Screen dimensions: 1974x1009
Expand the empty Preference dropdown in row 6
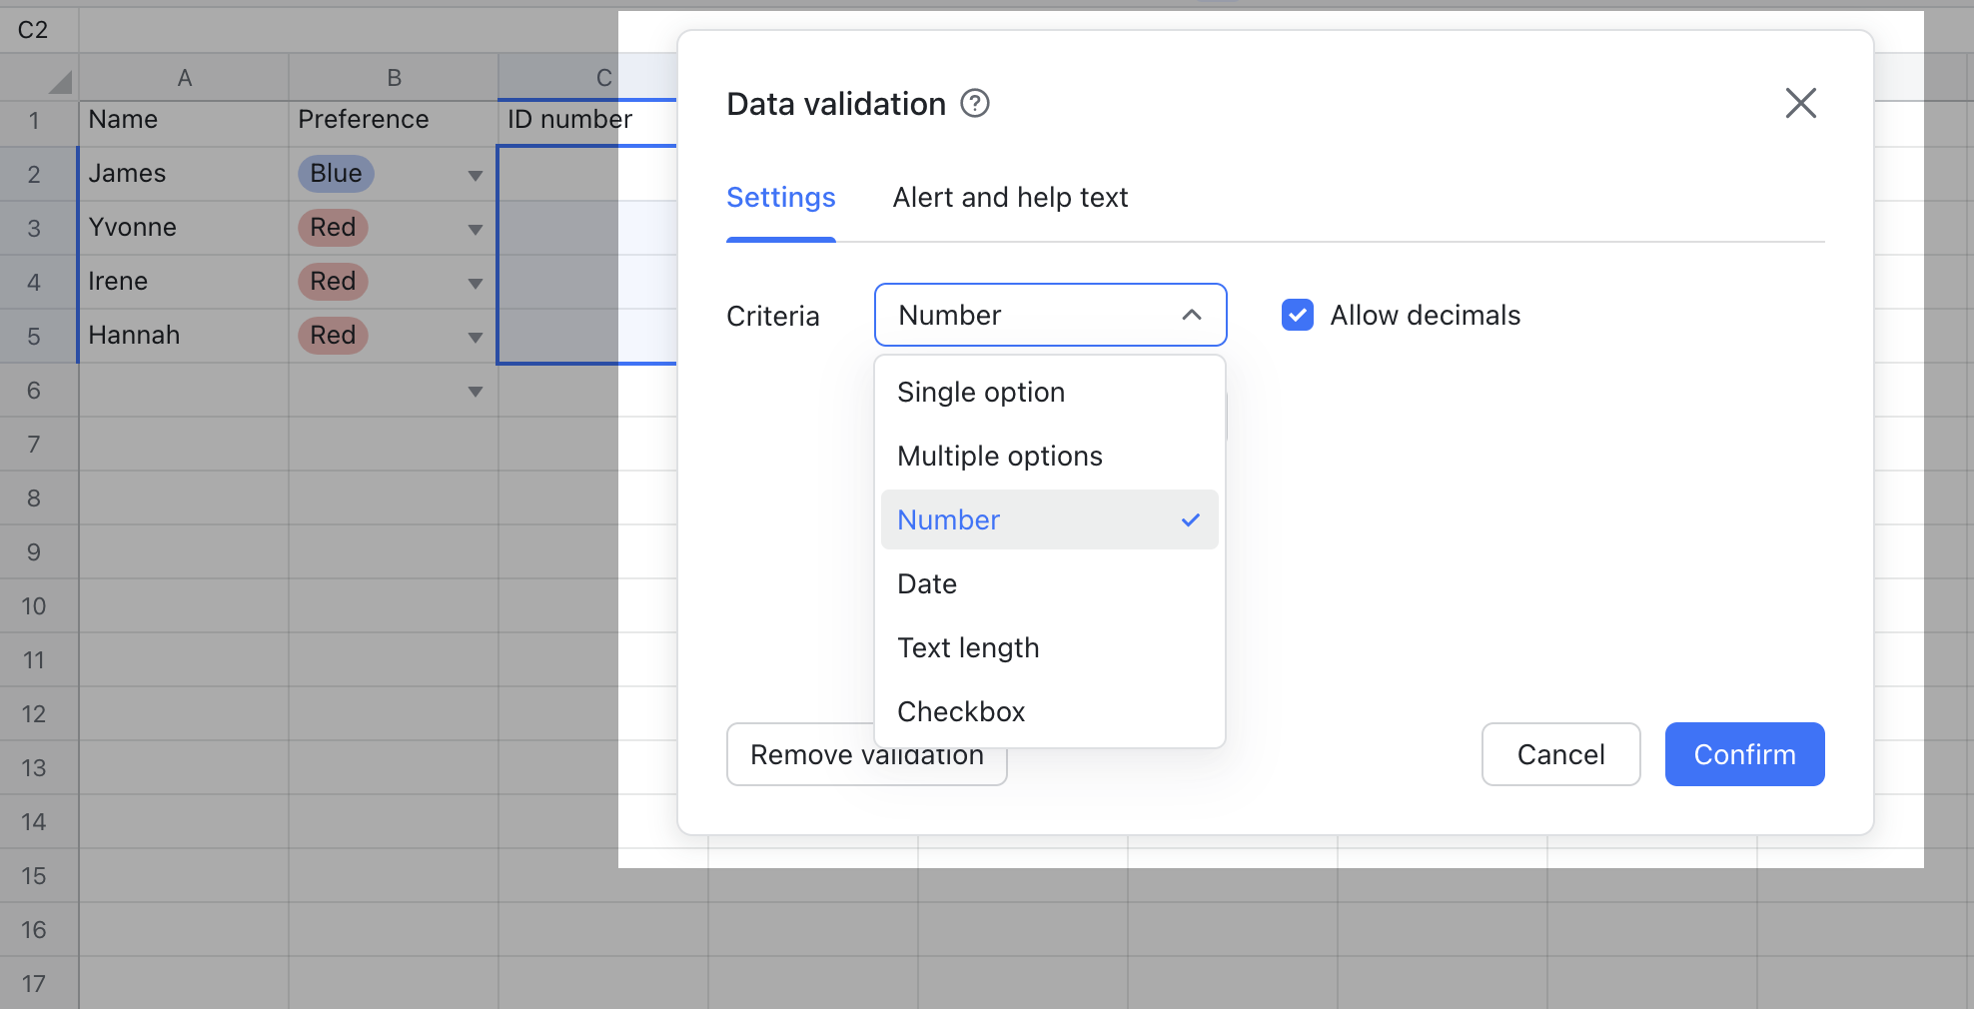pyautogui.click(x=476, y=391)
